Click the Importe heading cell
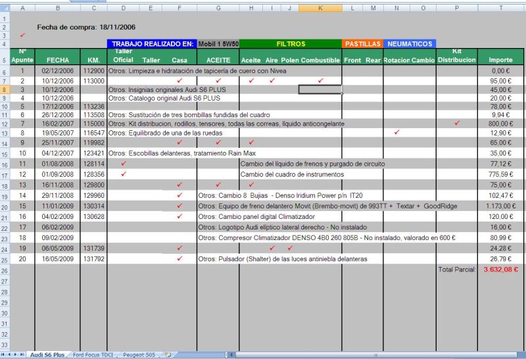This screenshot has height=359, width=526. click(x=500, y=57)
